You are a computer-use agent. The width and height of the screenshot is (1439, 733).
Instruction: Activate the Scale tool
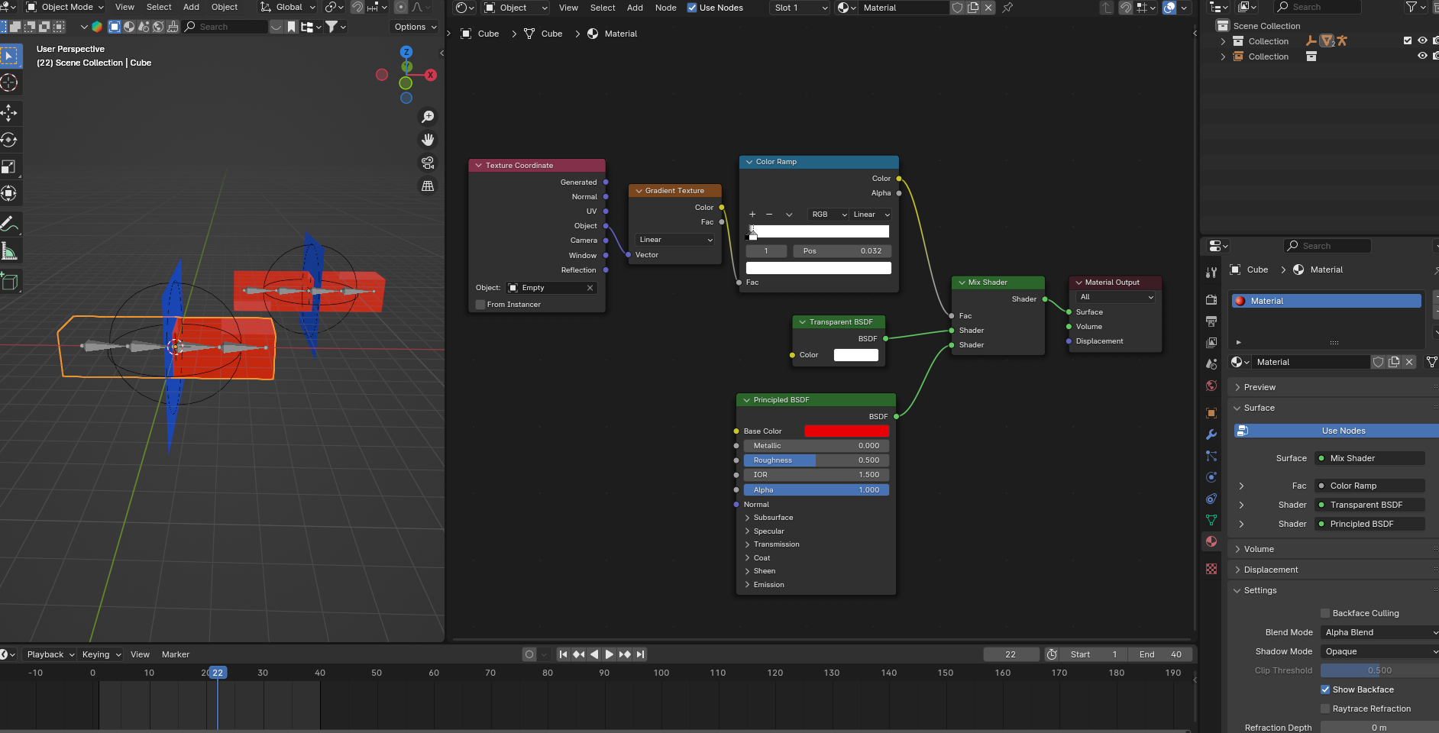9,166
